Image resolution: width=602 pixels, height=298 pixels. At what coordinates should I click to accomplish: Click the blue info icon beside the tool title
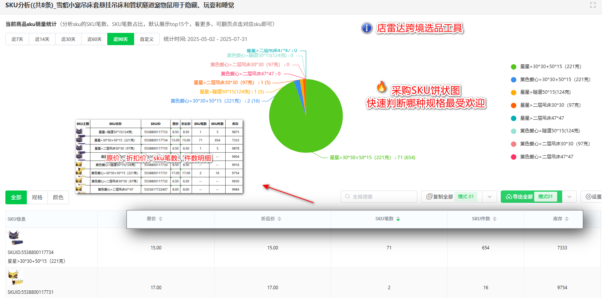(x=367, y=28)
